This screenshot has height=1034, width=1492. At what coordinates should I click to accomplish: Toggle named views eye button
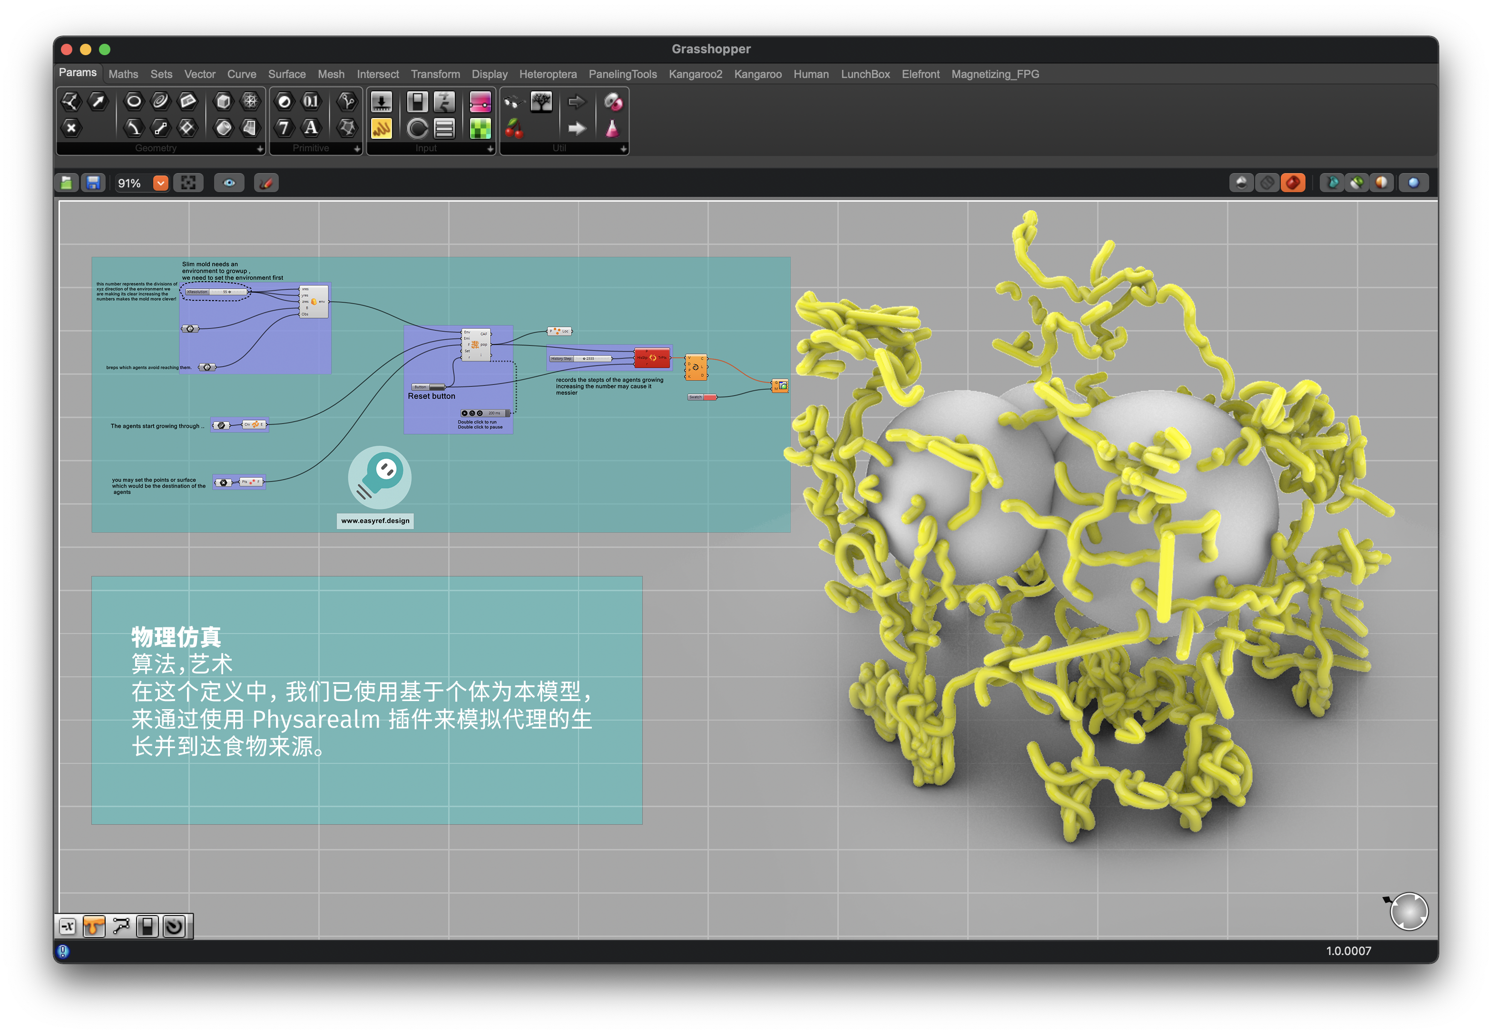pos(229,183)
